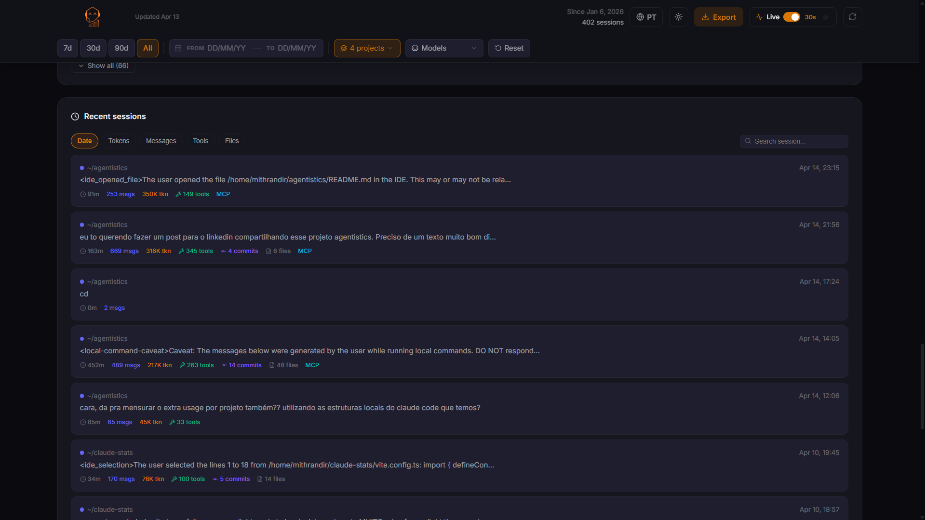Click the clock icon beside Recent sessions

click(x=75, y=117)
